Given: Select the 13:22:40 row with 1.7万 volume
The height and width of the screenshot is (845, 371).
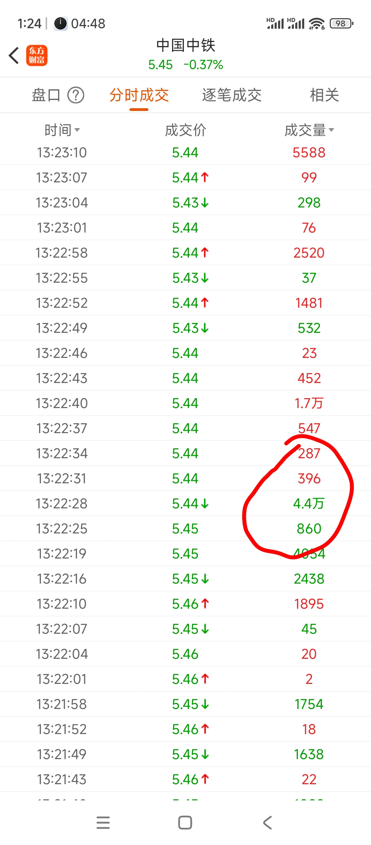Looking at the screenshot, I should 185,403.
